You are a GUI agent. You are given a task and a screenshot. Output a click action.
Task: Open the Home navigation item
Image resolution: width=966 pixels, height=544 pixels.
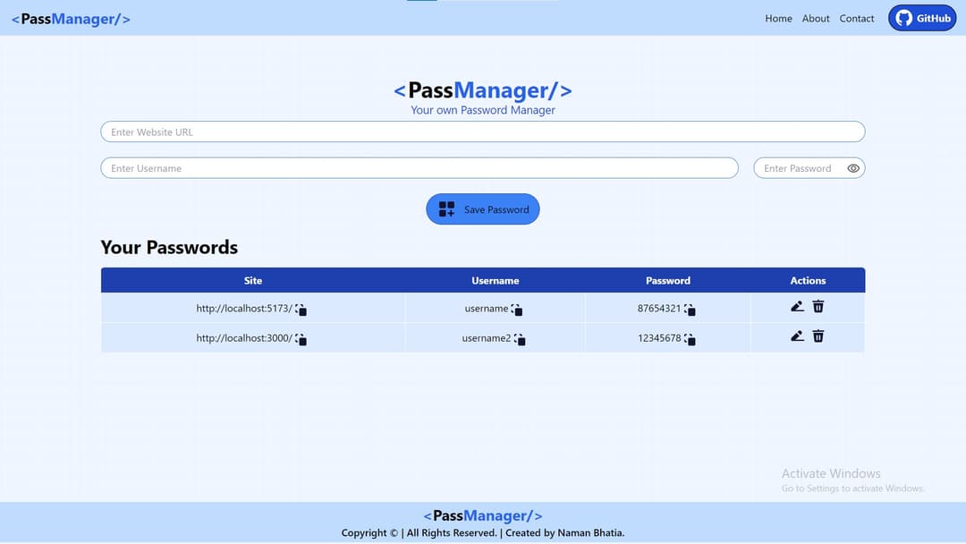point(778,18)
